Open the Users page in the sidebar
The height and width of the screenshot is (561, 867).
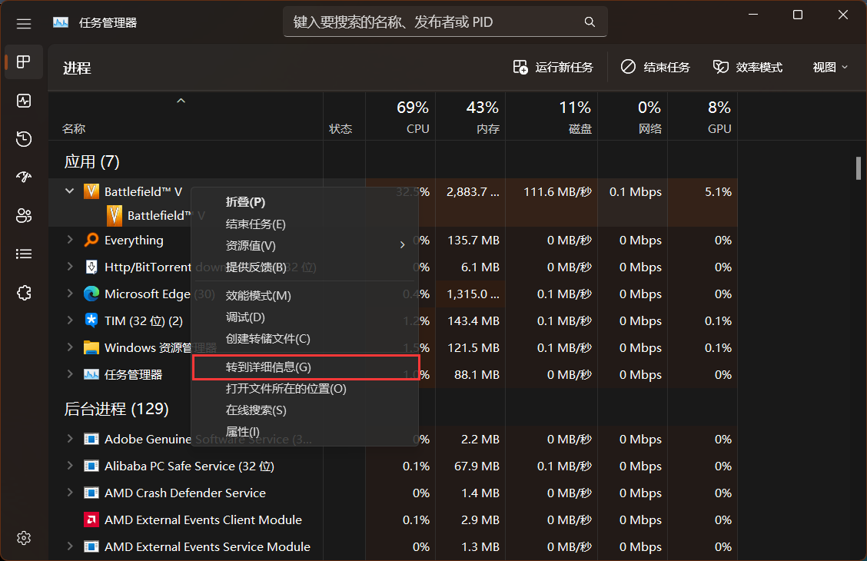(24, 215)
